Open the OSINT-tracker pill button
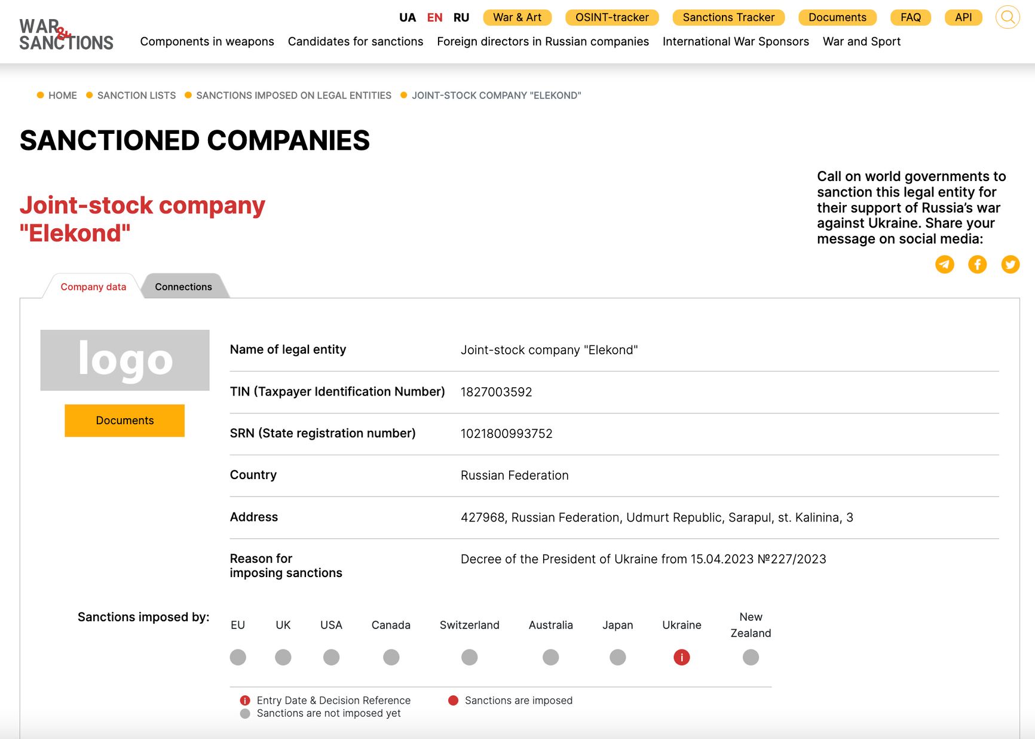This screenshot has height=739, width=1035. 611,17
